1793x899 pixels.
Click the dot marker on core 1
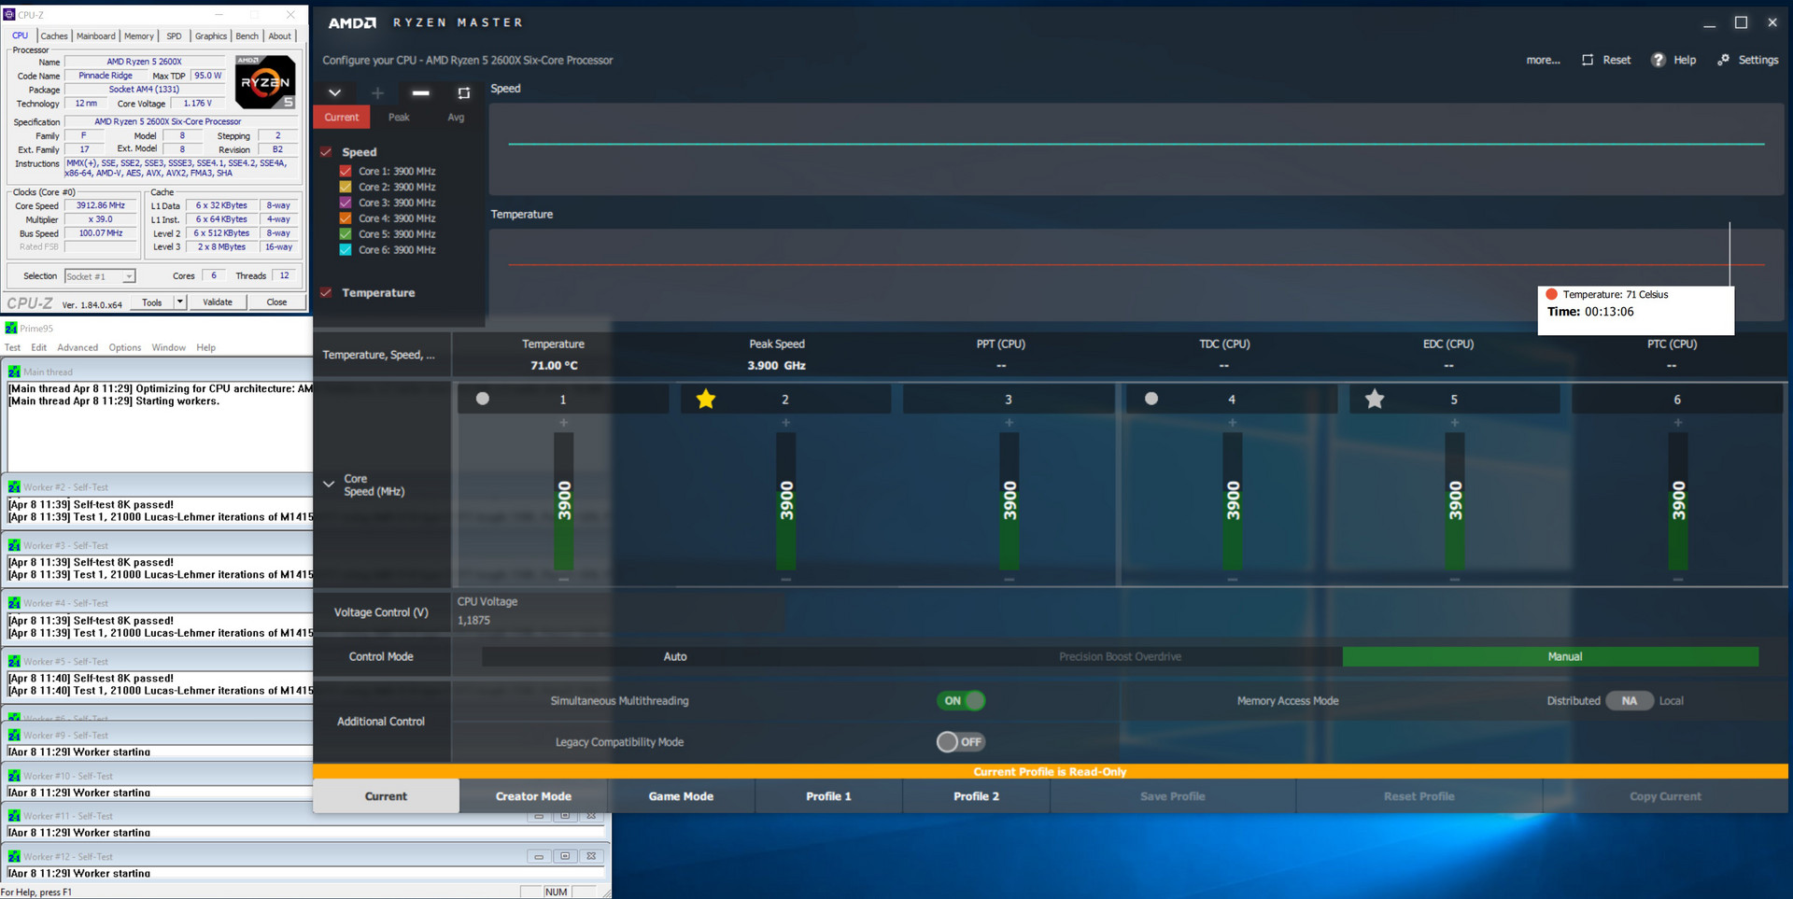click(483, 399)
